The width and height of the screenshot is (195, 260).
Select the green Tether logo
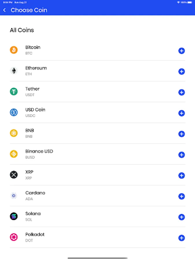pos(14,92)
